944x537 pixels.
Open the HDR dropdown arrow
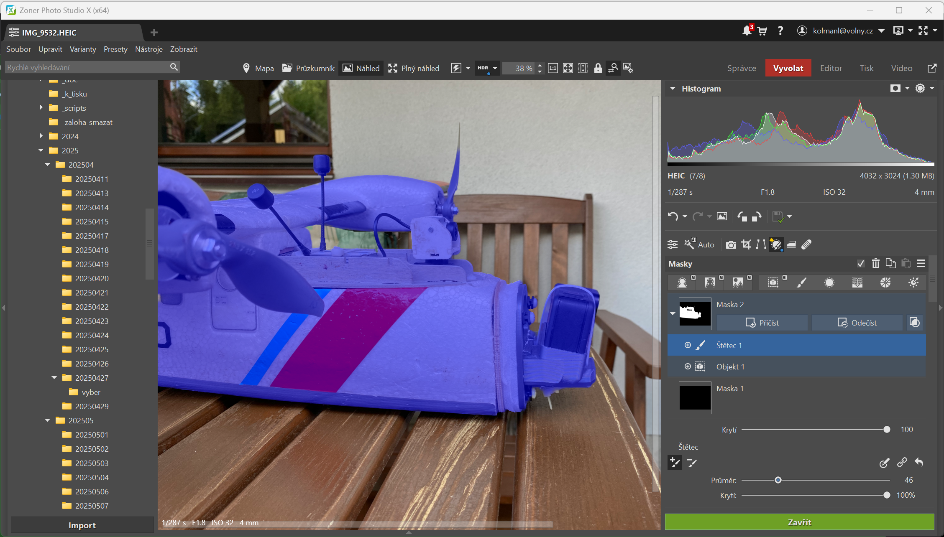[x=495, y=68]
